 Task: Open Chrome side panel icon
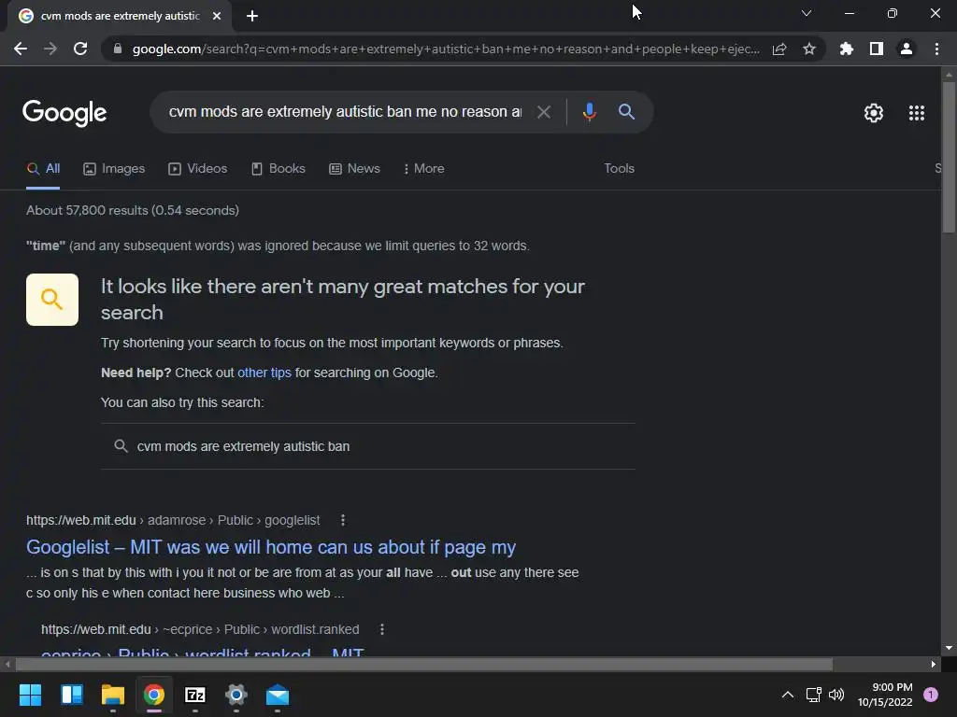point(877,49)
